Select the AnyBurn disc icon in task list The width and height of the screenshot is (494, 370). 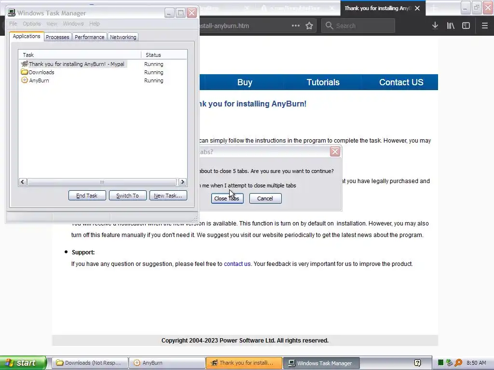click(25, 80)
